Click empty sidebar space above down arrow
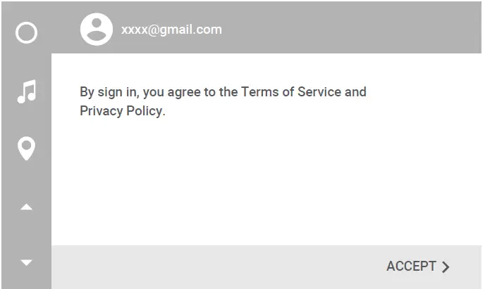Viewport: 485px width, 289px height. [x=26, y=235]
